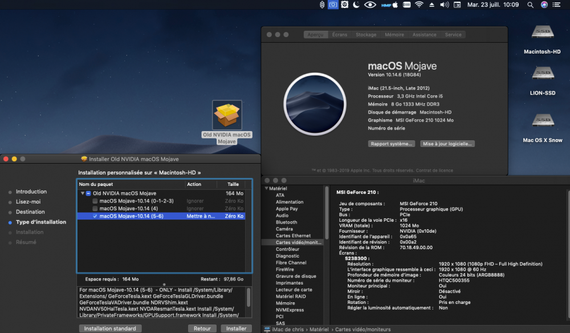This screenshot has width=570, height=333.
Task: Click the Action column header
Action: click(201, 184)
